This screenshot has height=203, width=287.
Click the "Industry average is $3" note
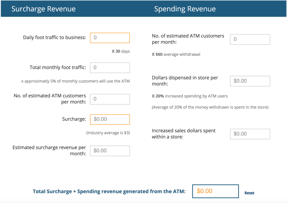108,133
